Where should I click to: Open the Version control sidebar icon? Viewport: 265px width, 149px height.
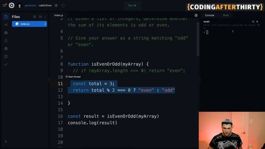click(x=6, y=25)
